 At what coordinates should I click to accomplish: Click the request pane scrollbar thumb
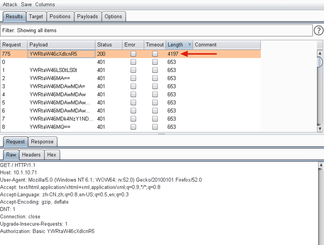[321, 207]
